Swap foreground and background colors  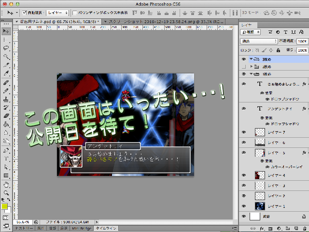point(9,200)
